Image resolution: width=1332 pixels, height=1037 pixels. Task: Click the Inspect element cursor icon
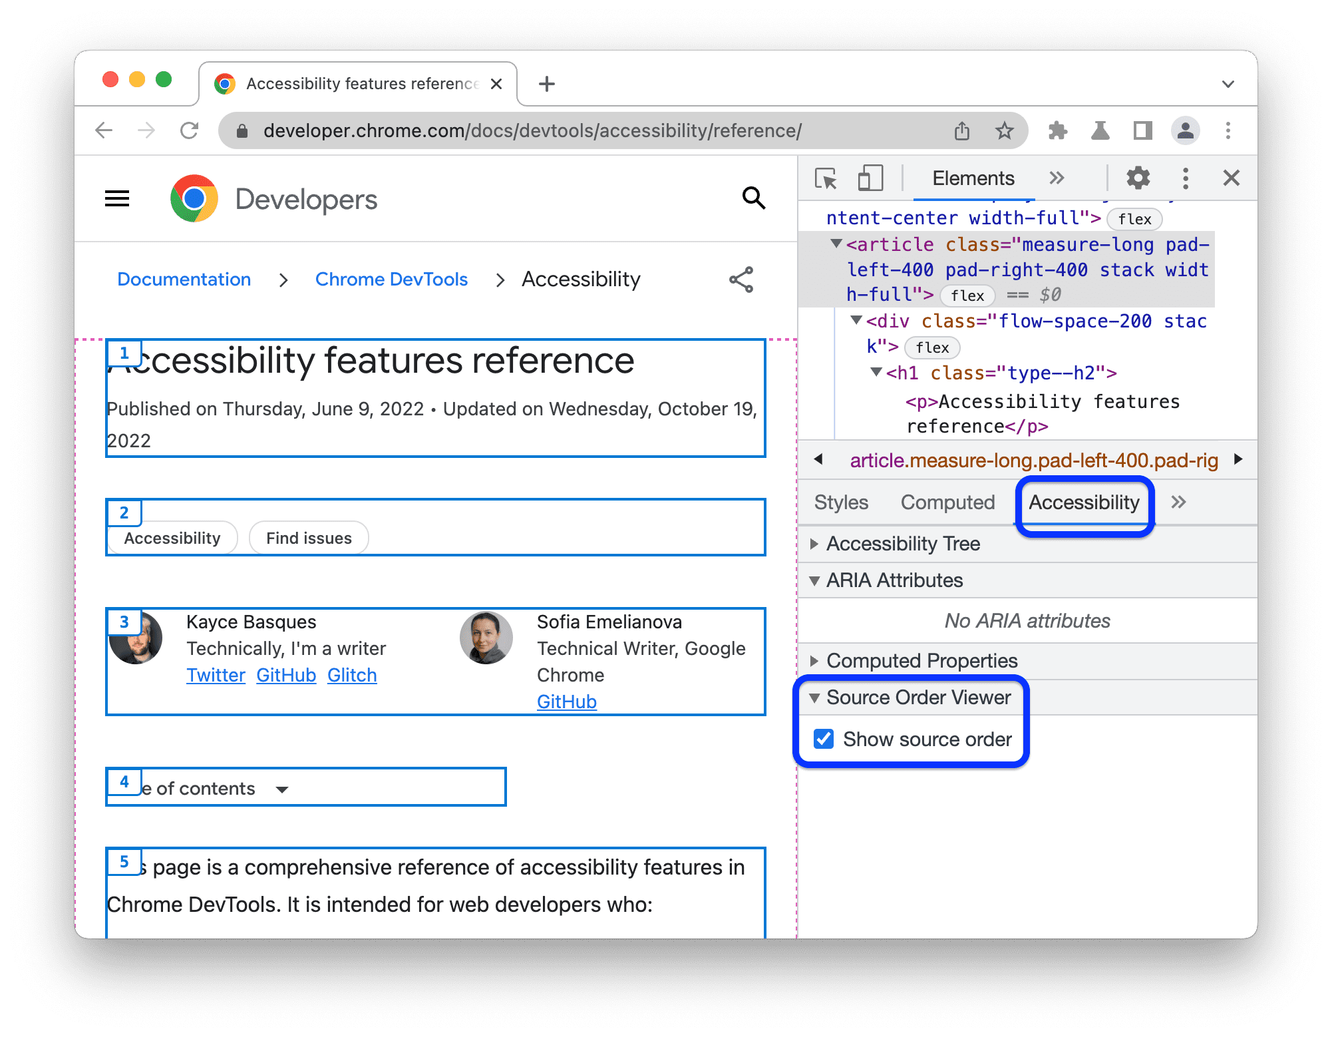825,180
